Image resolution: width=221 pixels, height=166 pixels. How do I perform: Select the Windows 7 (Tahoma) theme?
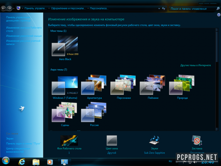[65, 87]
